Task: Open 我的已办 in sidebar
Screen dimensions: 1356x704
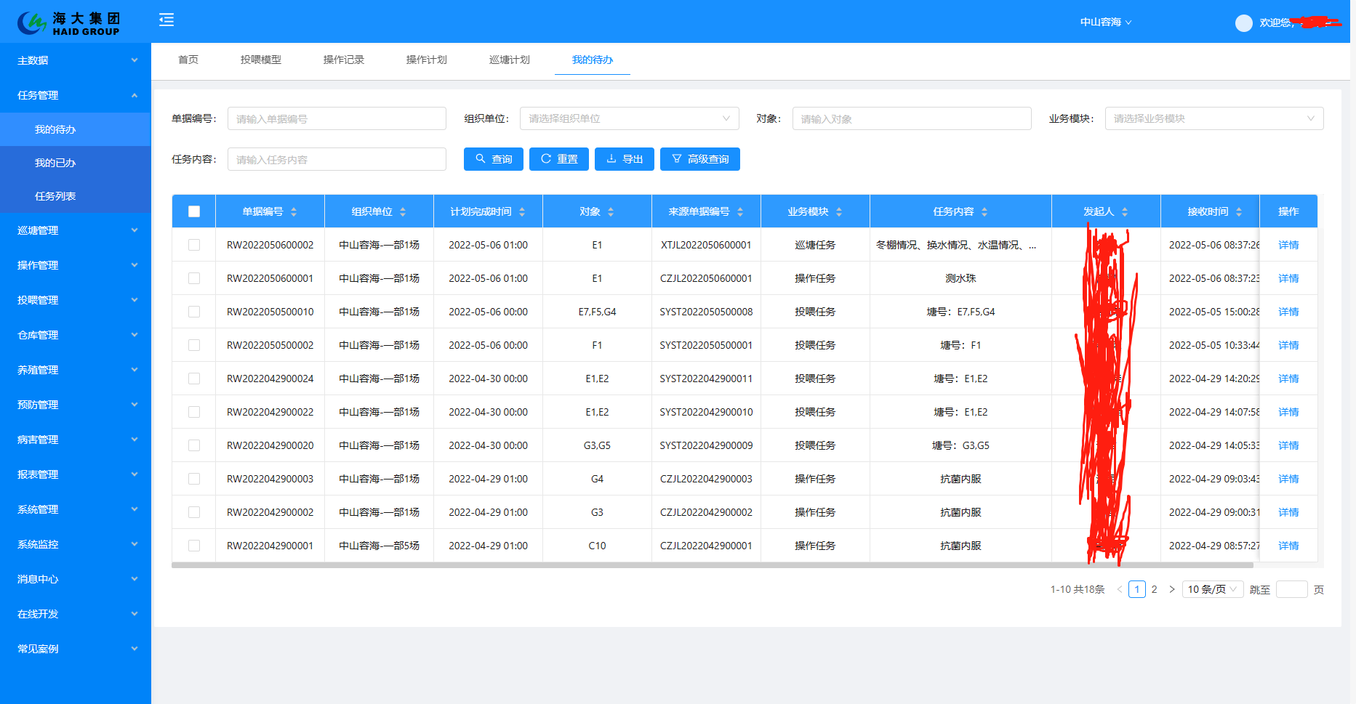Action: coord(76,163)
